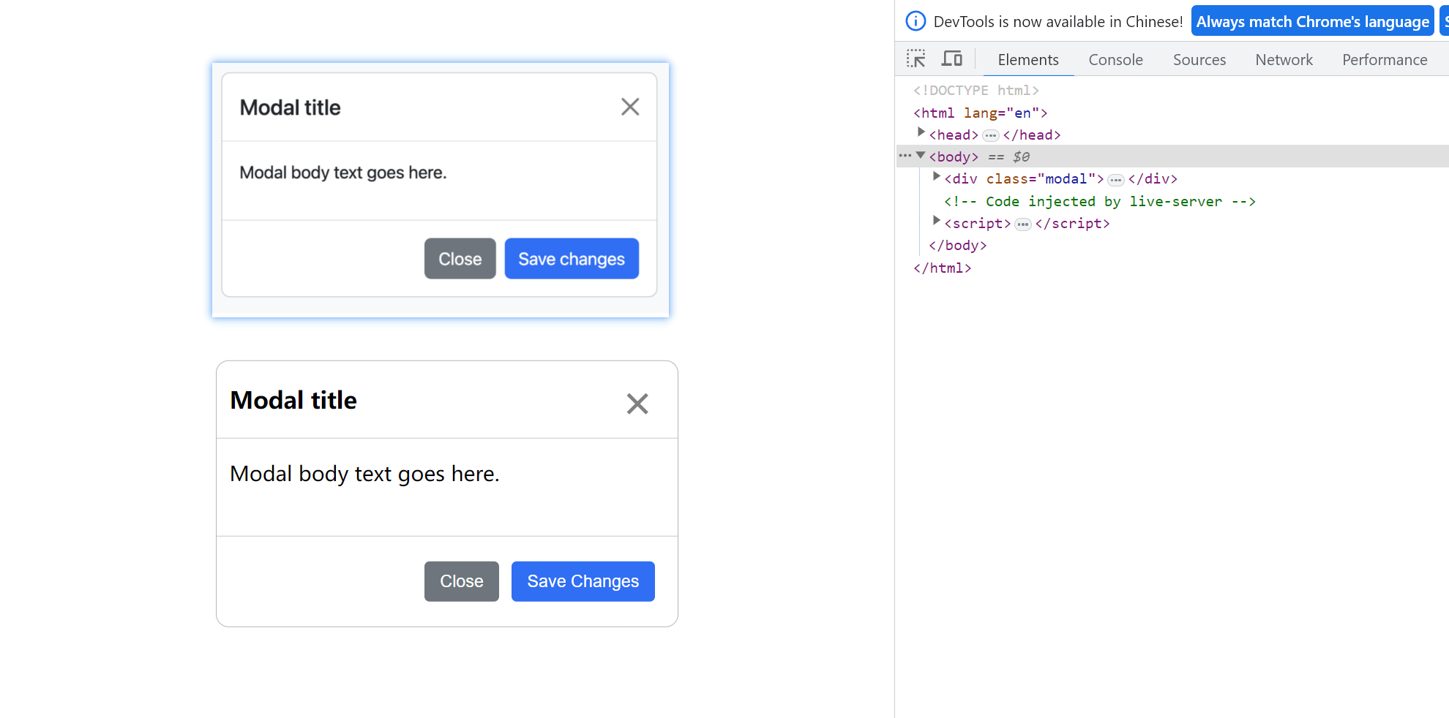Screen dimensions: 1449x718
Task: Open the Sources tab
Action: pos(1199,60)
